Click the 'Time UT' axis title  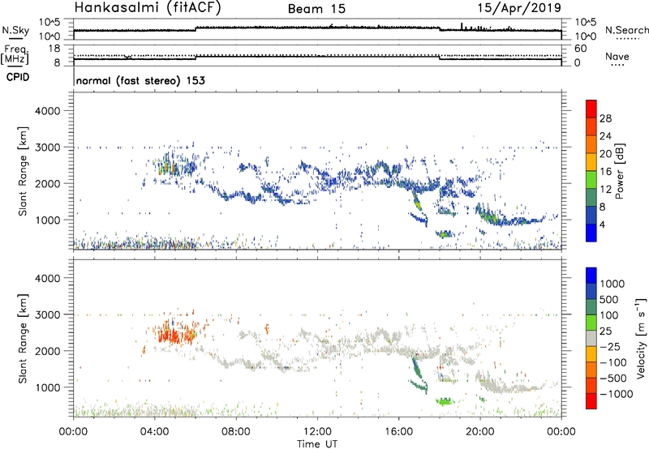317,444
